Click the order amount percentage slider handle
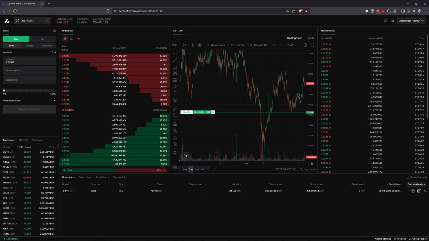The width and height of the screenshot is (429, 241). pos(4,90)
